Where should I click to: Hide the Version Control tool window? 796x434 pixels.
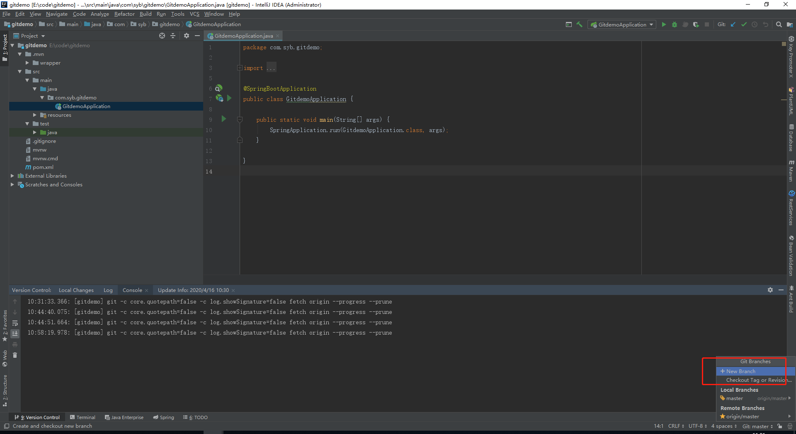(781, 290)
